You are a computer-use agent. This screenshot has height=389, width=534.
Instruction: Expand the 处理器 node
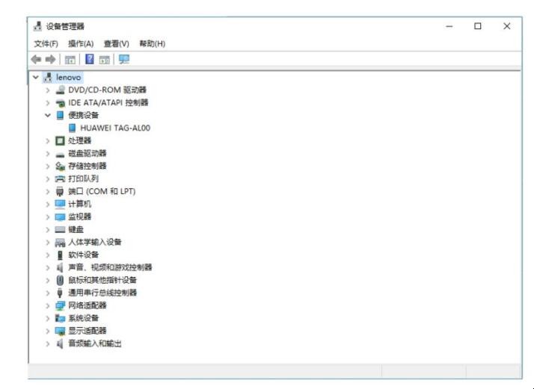click(48, 141)
